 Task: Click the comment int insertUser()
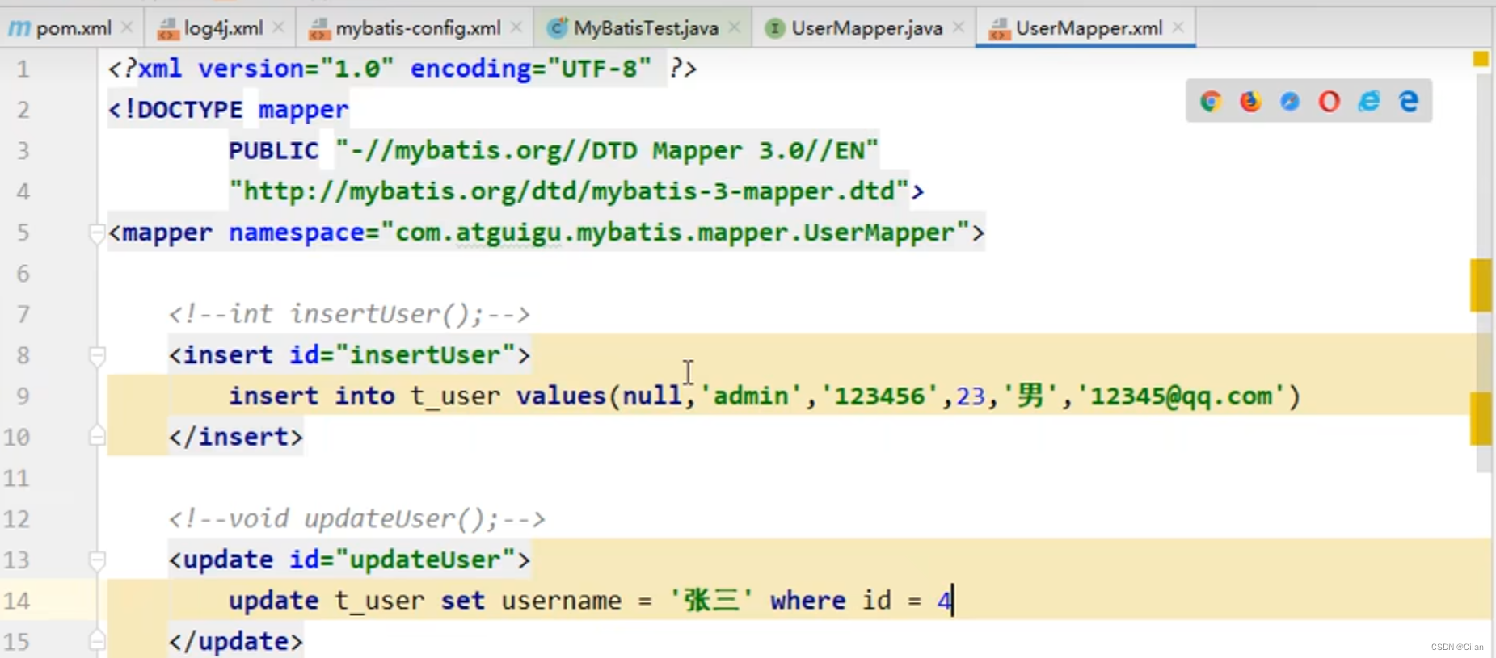pyautogui.click(x=349, y=313)
